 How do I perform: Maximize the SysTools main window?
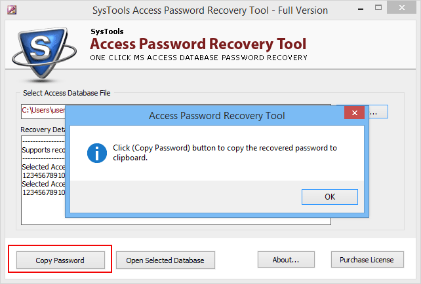point(378,8)
